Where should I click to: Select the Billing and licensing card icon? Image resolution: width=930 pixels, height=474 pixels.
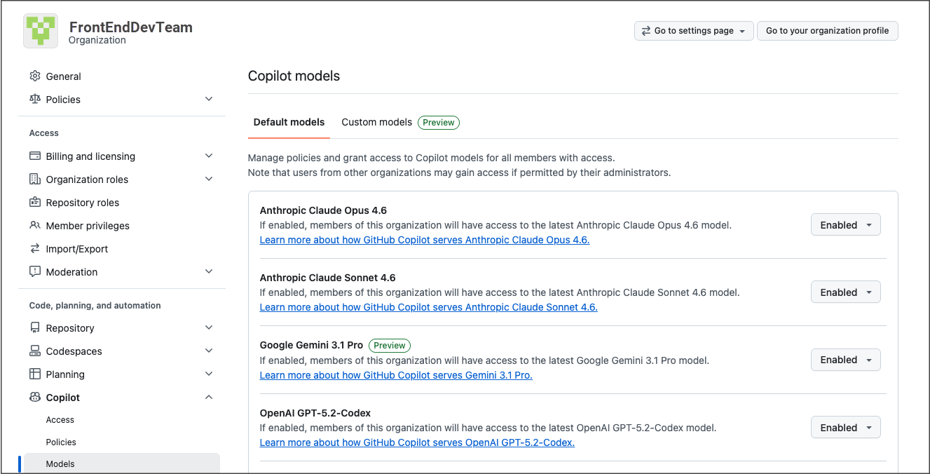coord(35,156)
